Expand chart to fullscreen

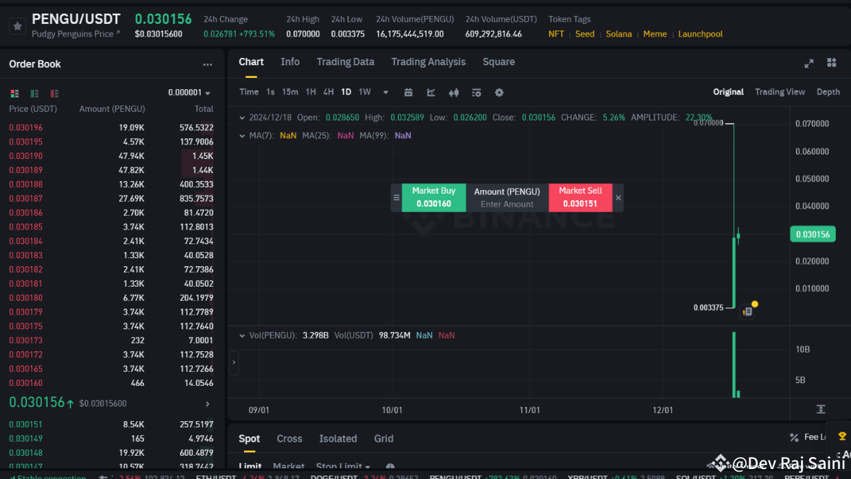pyautogui.click(x=808, y=63)
